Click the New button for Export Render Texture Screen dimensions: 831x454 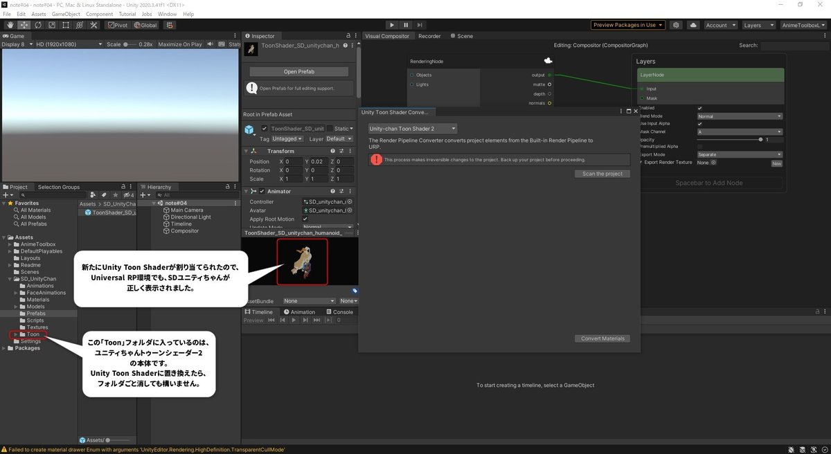click(776, 163)
